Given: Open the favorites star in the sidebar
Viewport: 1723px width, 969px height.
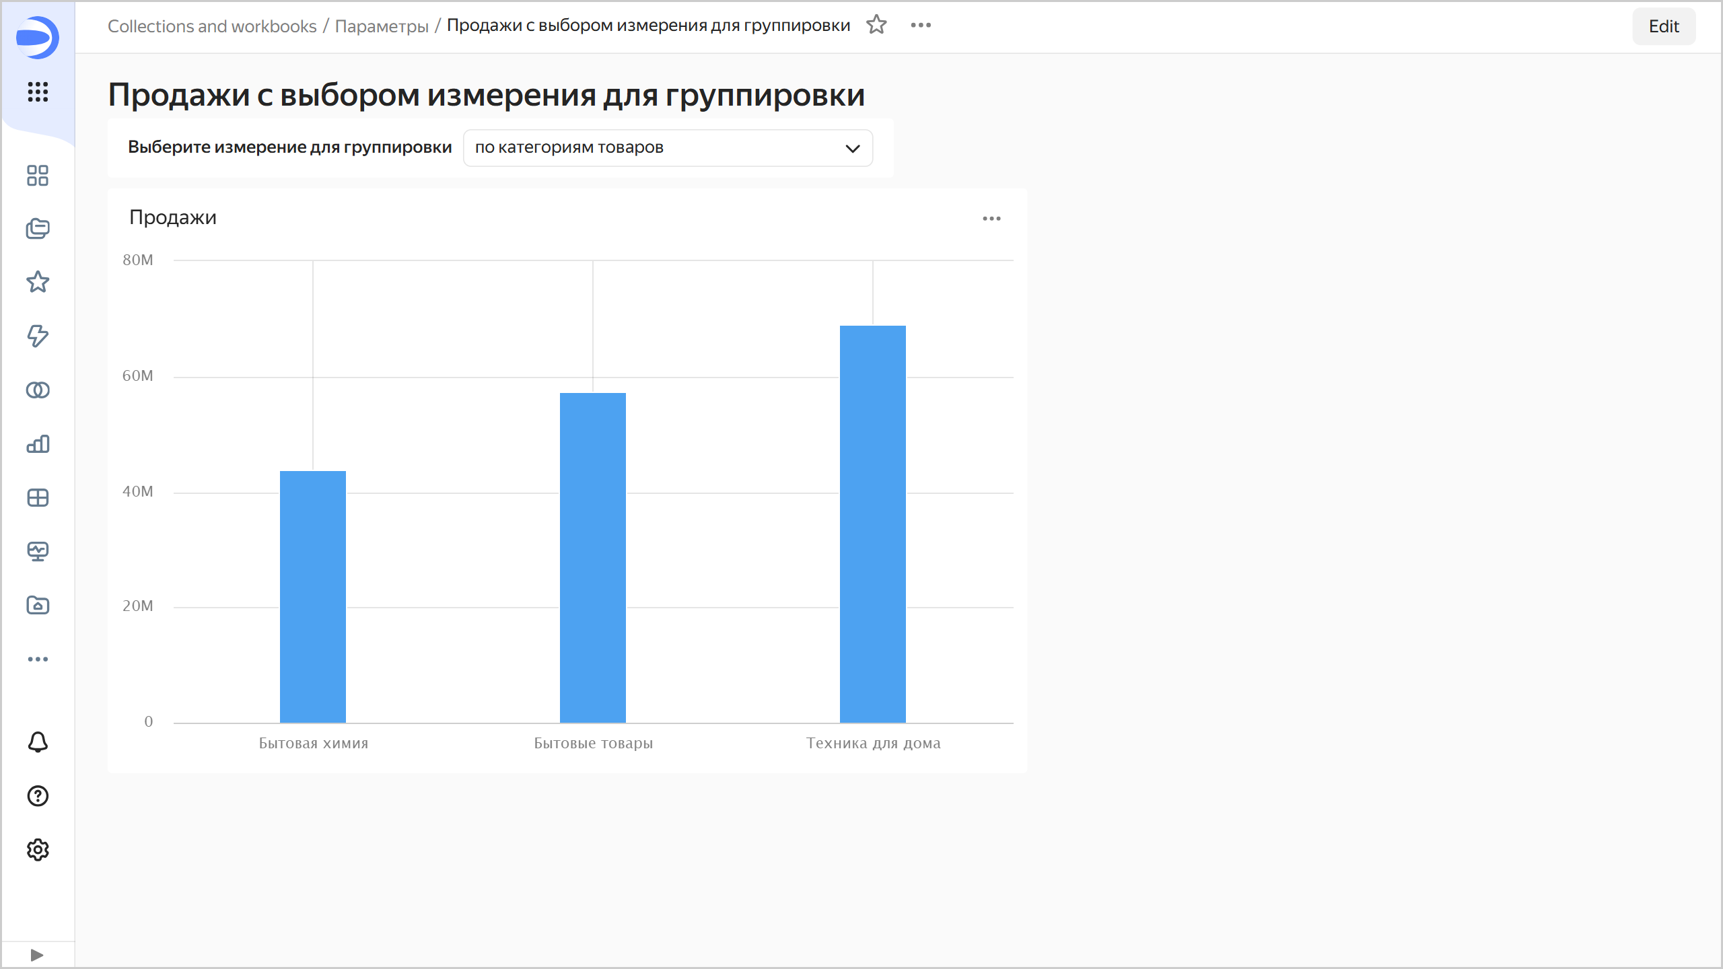Looking at the screenshot, I should point(38,282).
